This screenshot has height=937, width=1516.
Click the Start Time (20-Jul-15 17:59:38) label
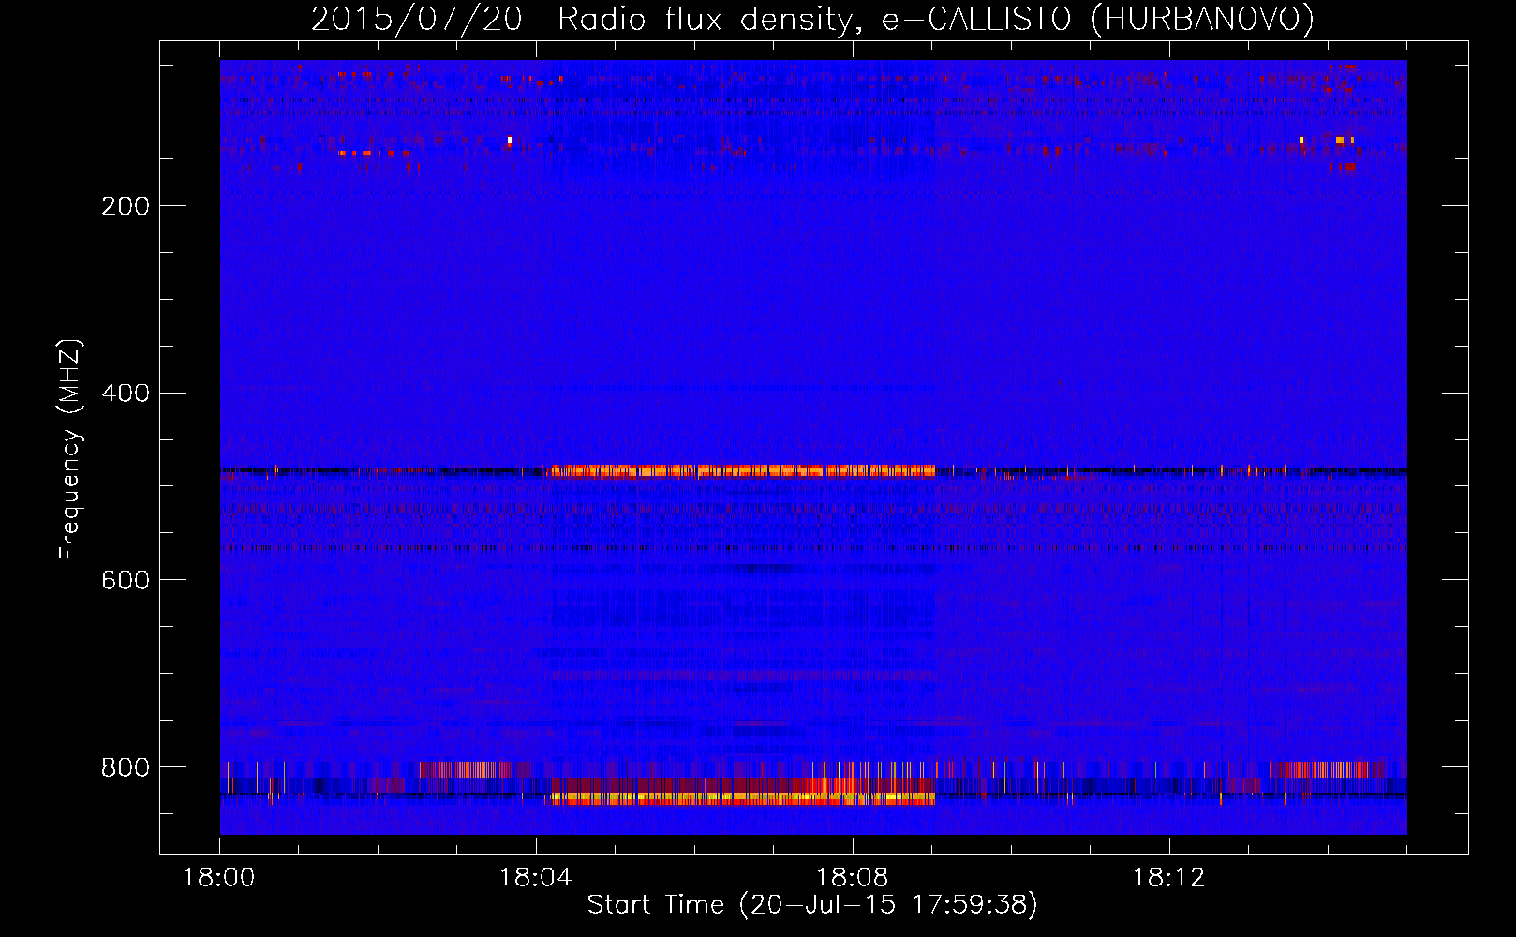click(x=812, y=905)
